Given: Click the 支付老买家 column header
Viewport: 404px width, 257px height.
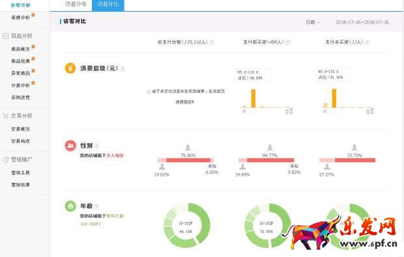Looking at the screenshot, I should click(344, 42).
